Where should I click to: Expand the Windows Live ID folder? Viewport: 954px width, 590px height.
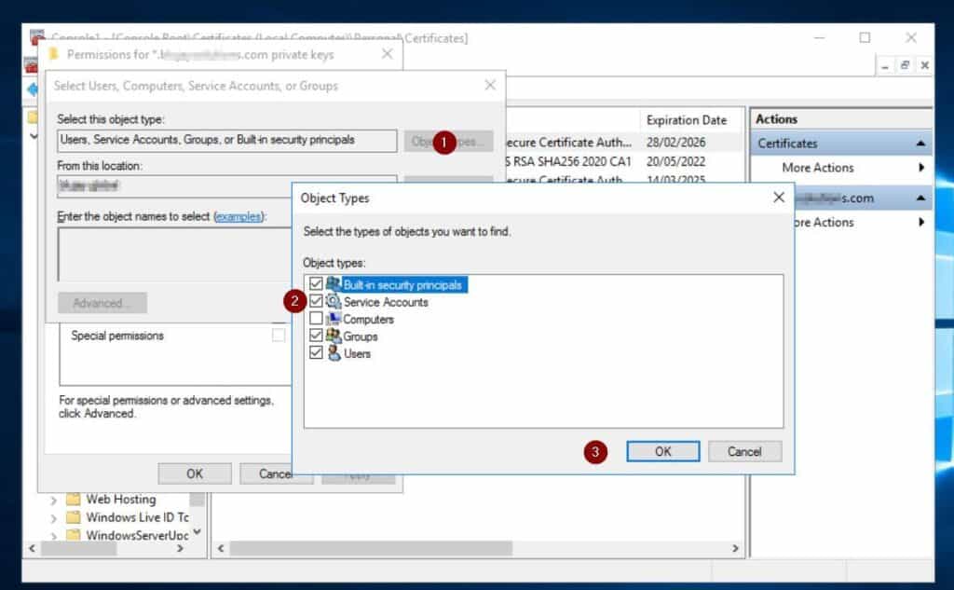[x=53, y=518]
